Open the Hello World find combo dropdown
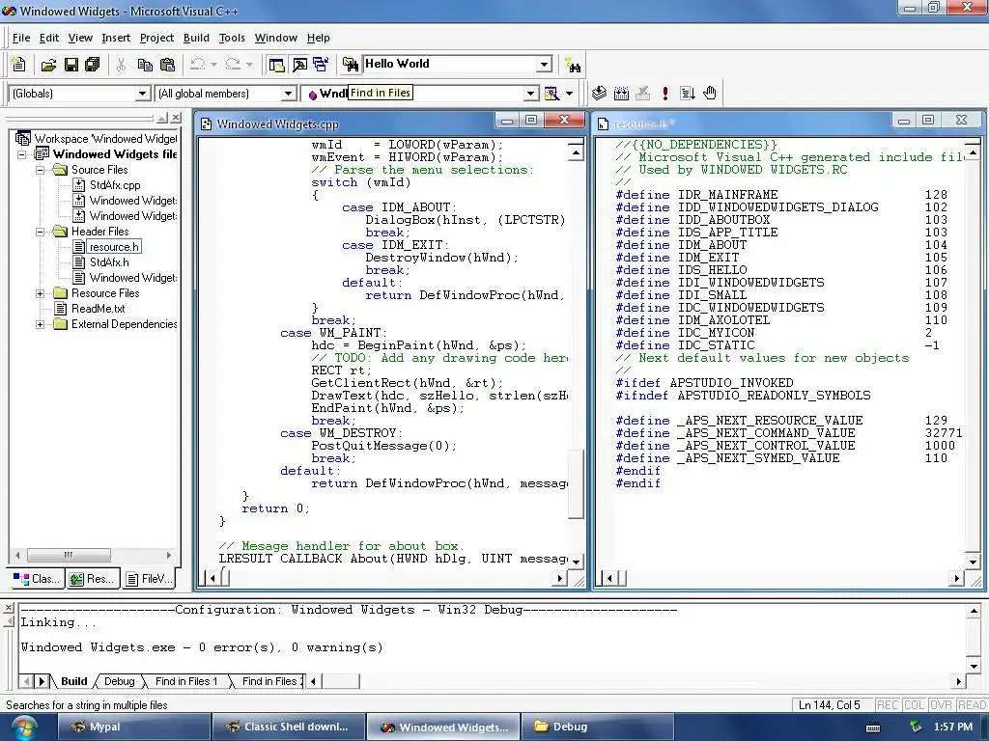Image resolution: width=989 pixels, height=741 pixels. point(545,65)
